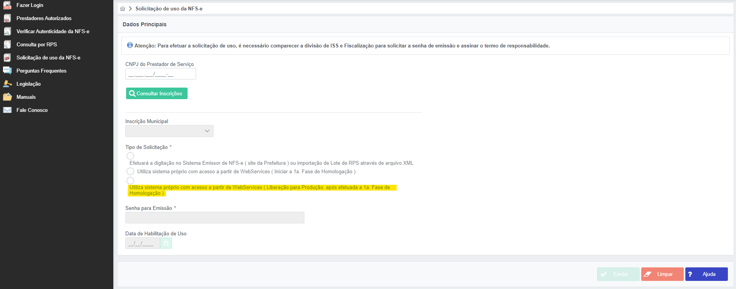Click the Manuais folder icon

click(7, 97)
